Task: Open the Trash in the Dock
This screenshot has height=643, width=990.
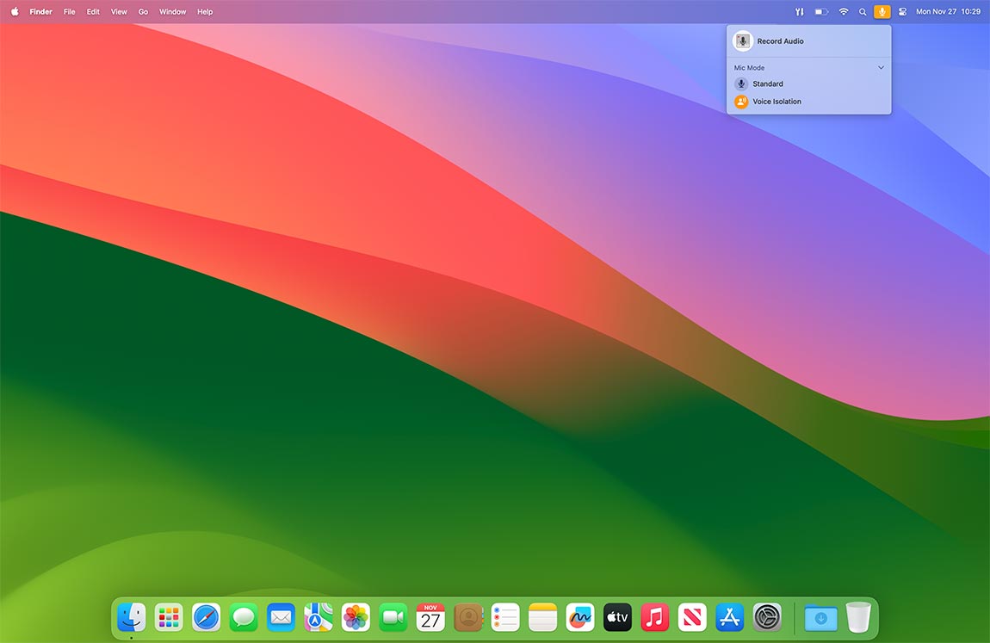Action: point(857,616)
